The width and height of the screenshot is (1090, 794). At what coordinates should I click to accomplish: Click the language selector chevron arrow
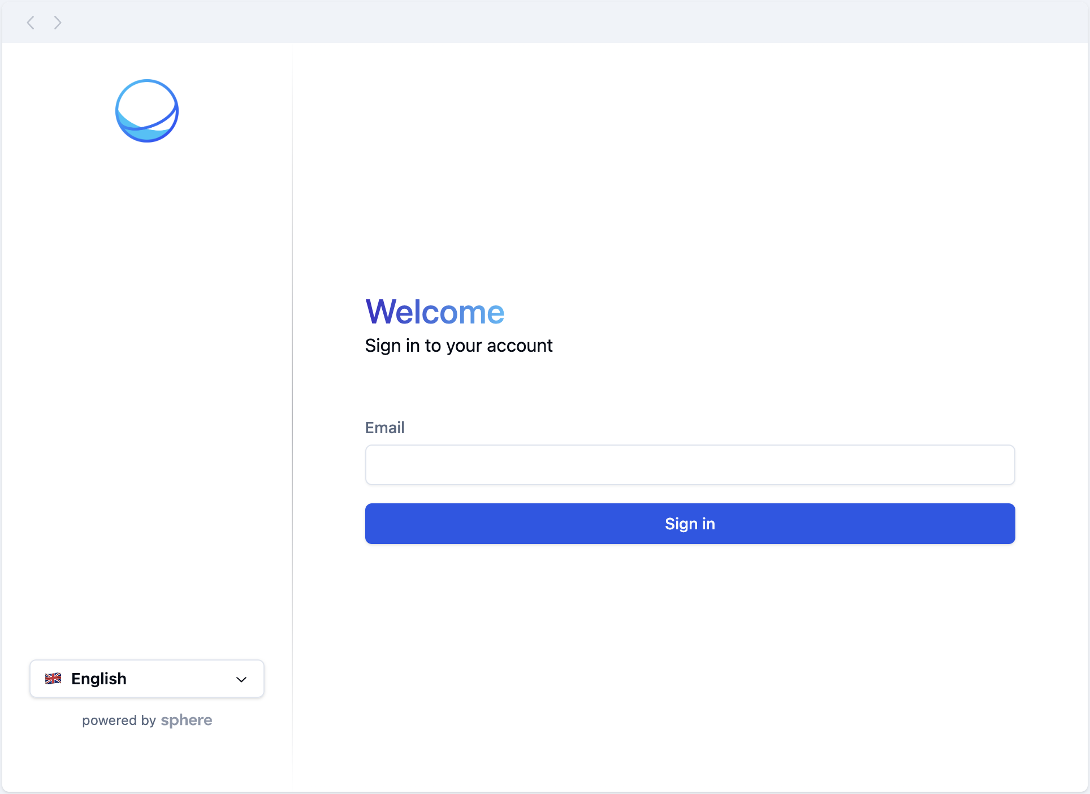(x=241, y=679)
